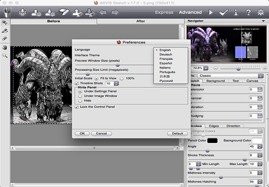Select the Quick Preview tool in left toolbar
Screen dimensions: 269x187
pyautogui.click(x=5, y=23)
